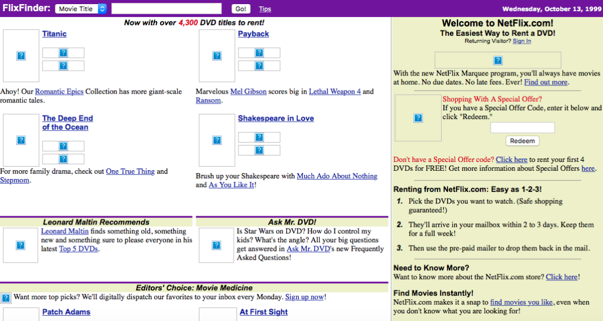Click here to rent first 4 DVDs free

pyautogui.click(x=512, y=160)
